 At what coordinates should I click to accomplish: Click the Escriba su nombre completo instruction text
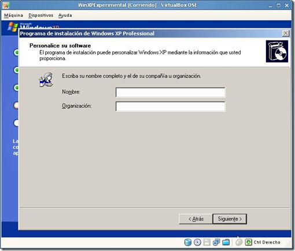[x=131, y=76]
